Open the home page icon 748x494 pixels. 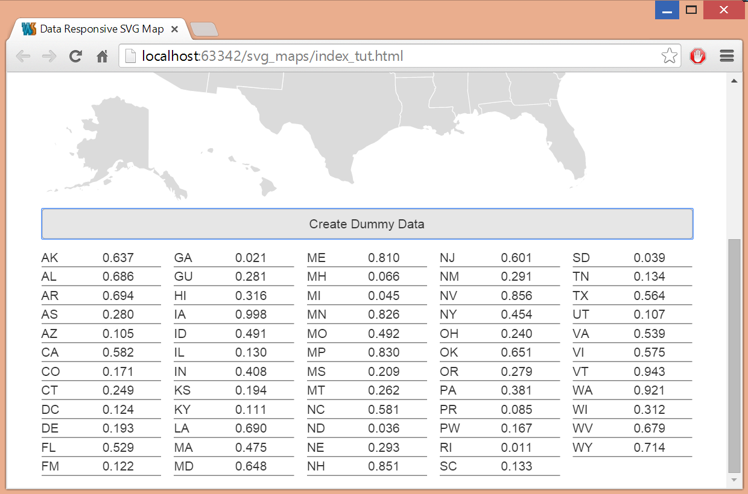tap(103, 57)
